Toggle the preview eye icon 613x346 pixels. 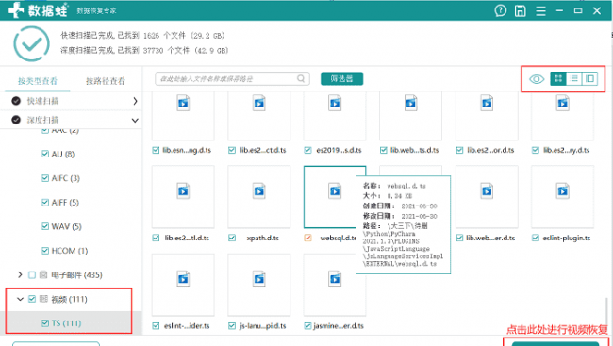(537, 79)
